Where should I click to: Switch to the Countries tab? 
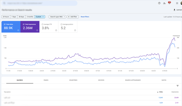point(73,80)
